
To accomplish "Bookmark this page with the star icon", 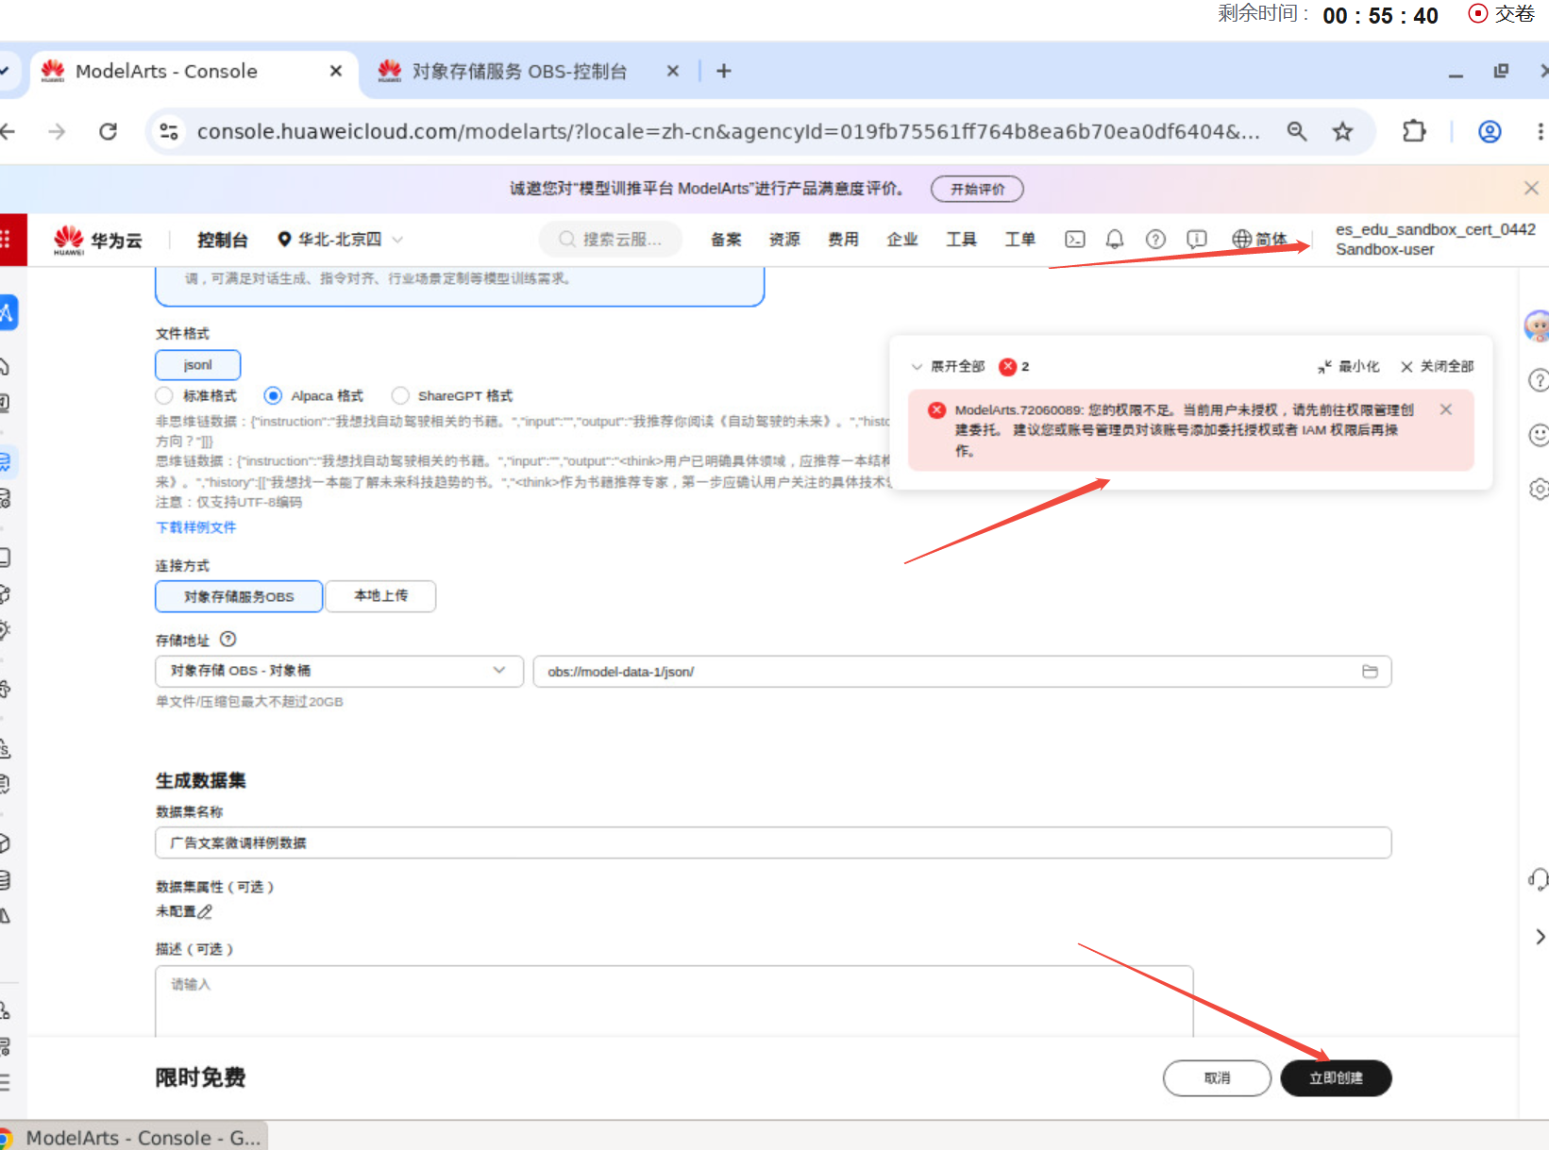I will (1342, 131).
